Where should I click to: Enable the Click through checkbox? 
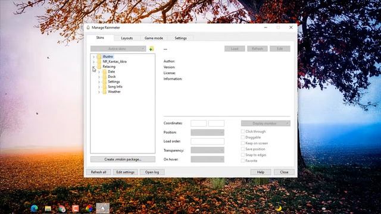pyautogui.click(x=242, y=131)
